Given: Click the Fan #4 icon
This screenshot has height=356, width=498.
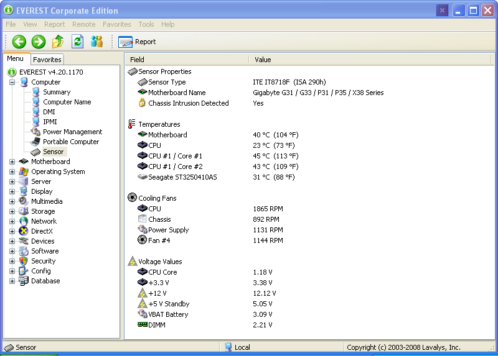Looking at the screenshot, I should (x=142, y=240).
